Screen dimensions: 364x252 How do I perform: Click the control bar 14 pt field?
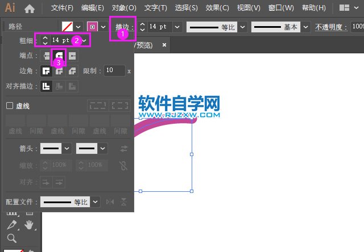coord(160,27)
